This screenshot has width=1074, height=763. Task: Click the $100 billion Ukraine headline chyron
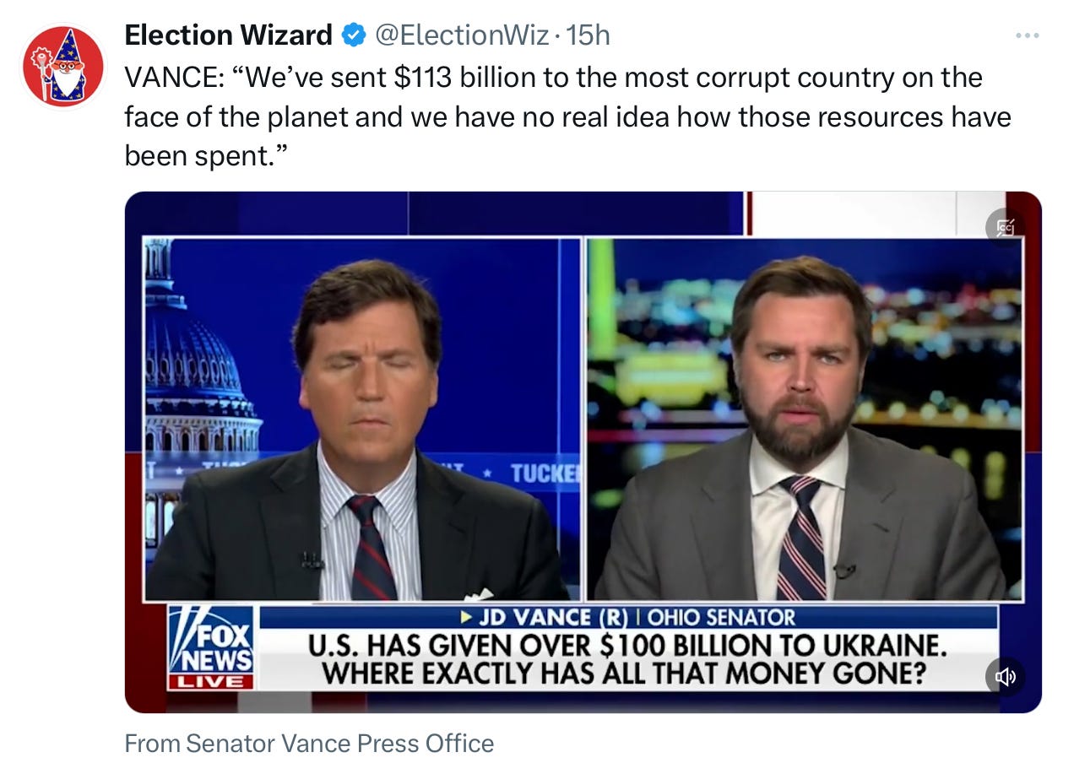626,660
